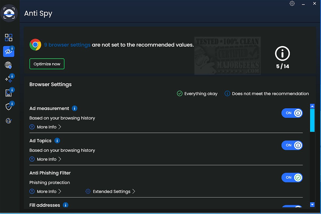Open More Info under Anti Phishing Filter
This screenshot has width=321, height=214.
point(47,191)
